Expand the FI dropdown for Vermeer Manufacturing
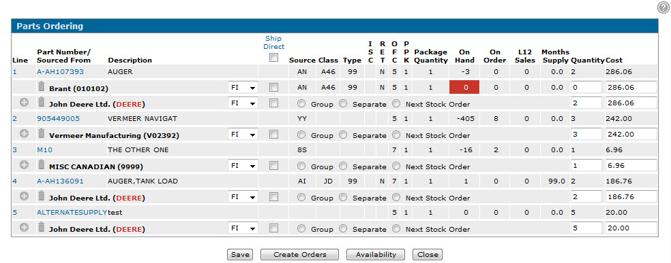Screen dimensions: 671x263 243,135
